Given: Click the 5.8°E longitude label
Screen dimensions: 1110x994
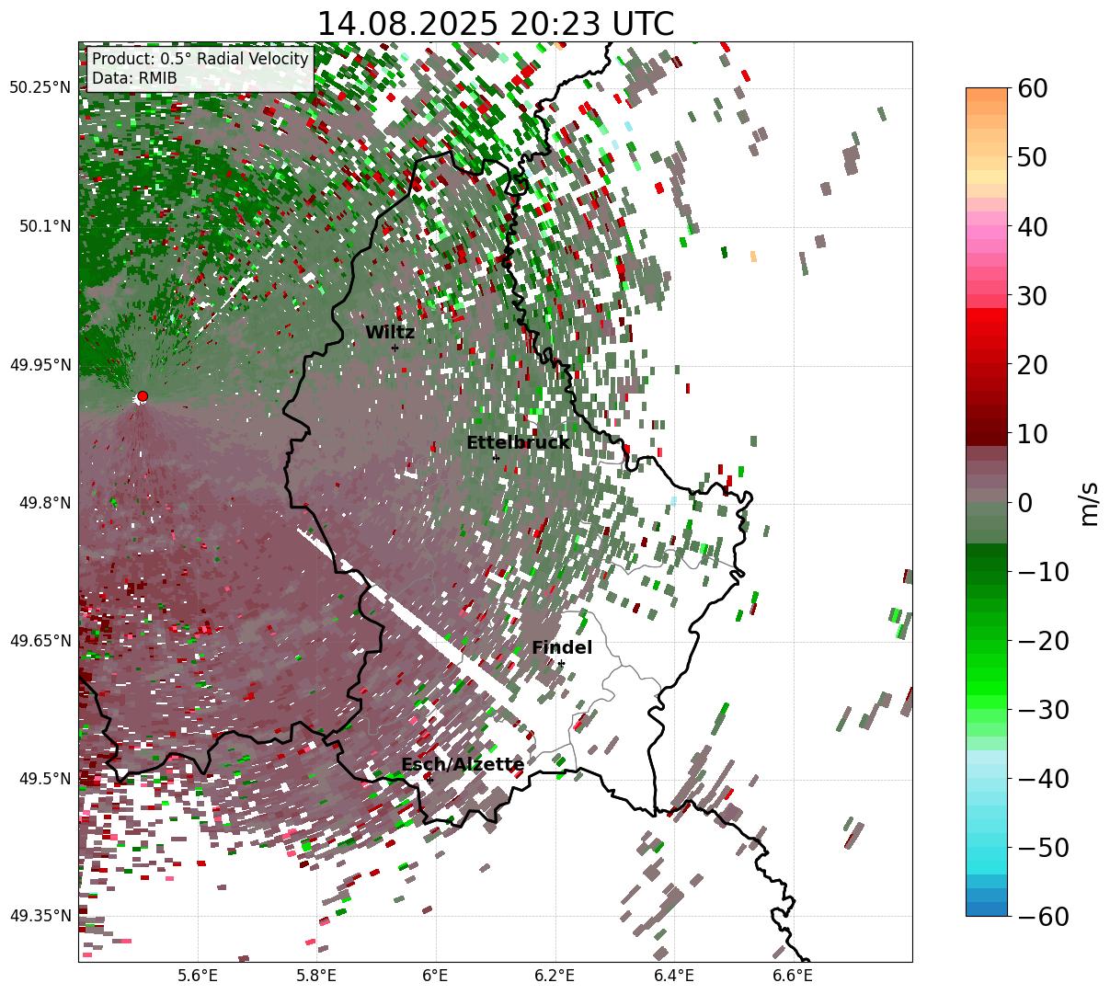Looking at the screenshot, I should 316,977.
